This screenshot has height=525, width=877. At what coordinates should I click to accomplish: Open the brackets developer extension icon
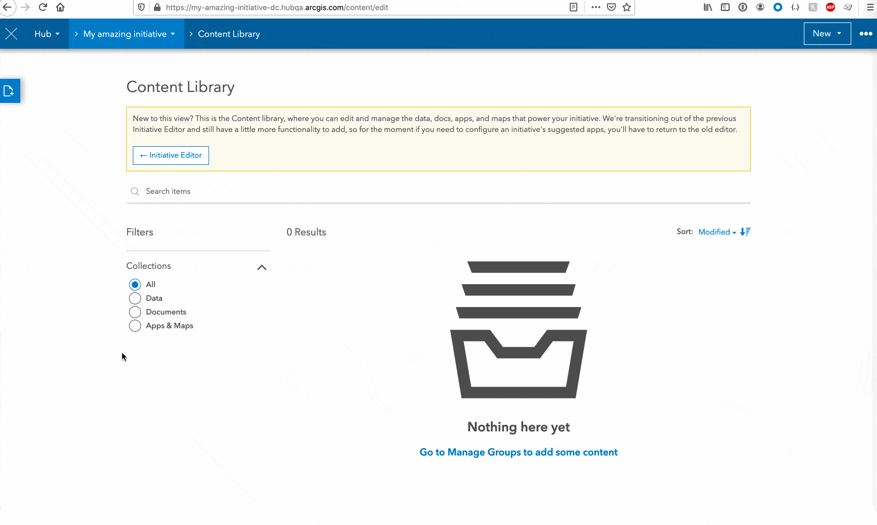(x=796, y=7)
